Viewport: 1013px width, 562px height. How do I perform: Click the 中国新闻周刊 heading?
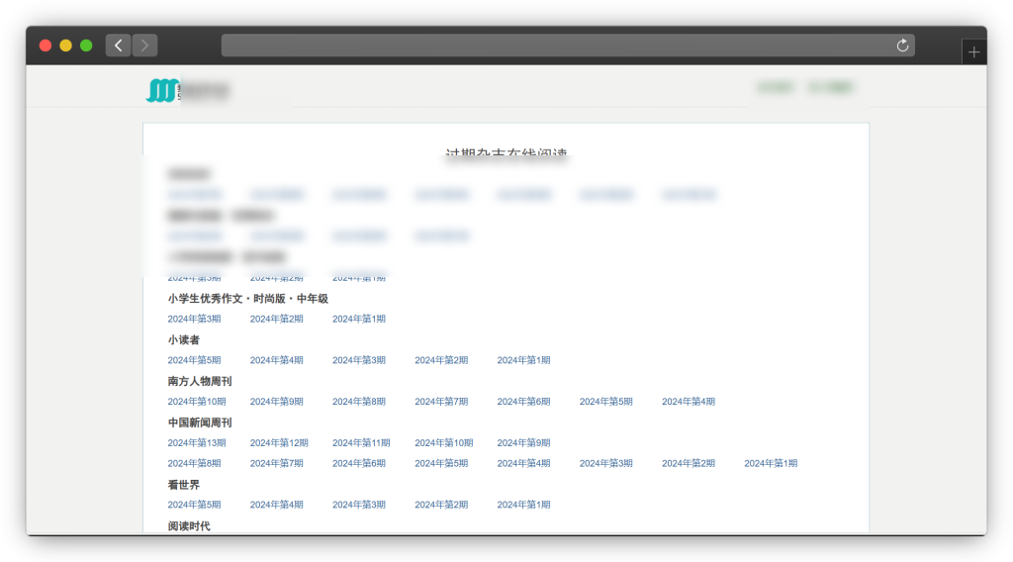pos(200,422)
